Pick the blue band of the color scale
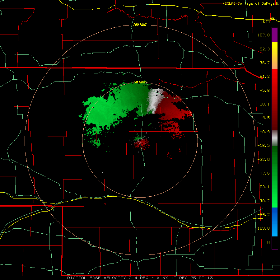Viewport: 280px width, 280px height. [275, 222]
